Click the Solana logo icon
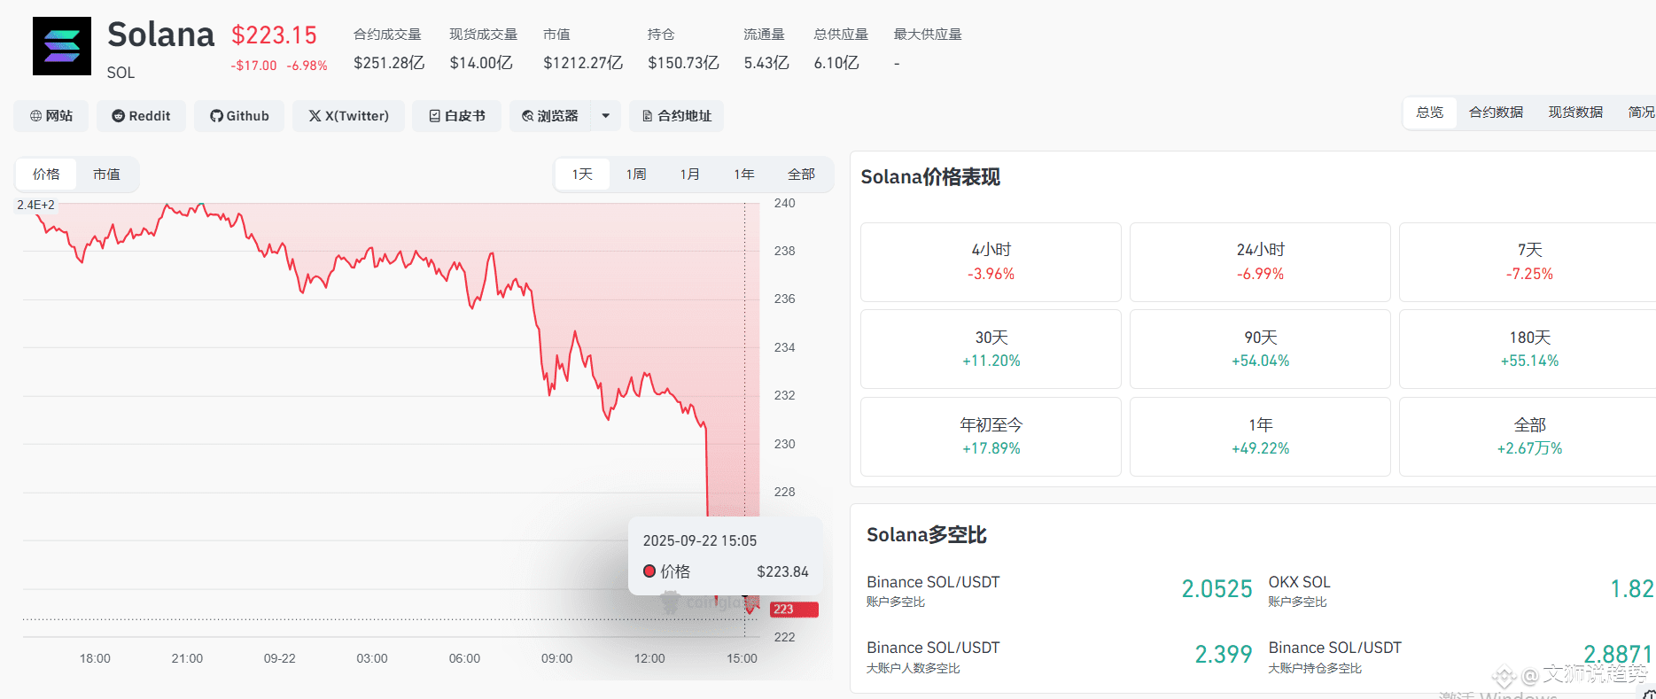This screenshot has height=699, width=1656. [x=62, y=46]
